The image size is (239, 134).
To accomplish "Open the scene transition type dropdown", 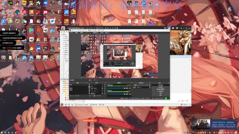I will click(141, 85).
